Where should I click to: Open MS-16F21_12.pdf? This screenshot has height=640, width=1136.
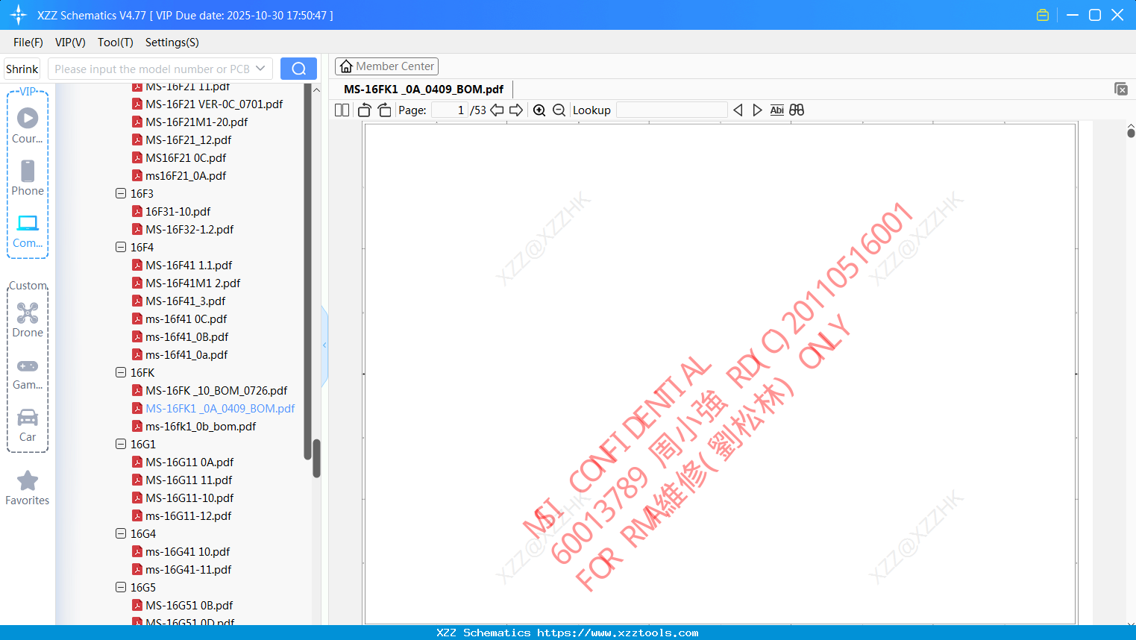[x=189, y=139]
